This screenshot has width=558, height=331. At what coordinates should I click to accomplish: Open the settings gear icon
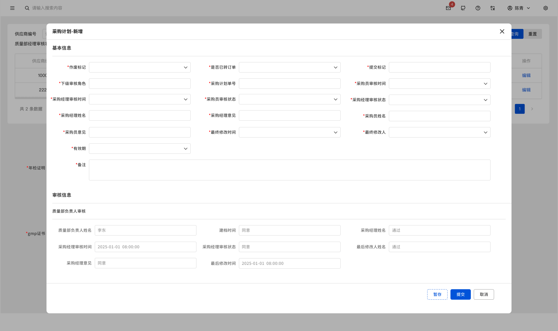coord(546,8)
